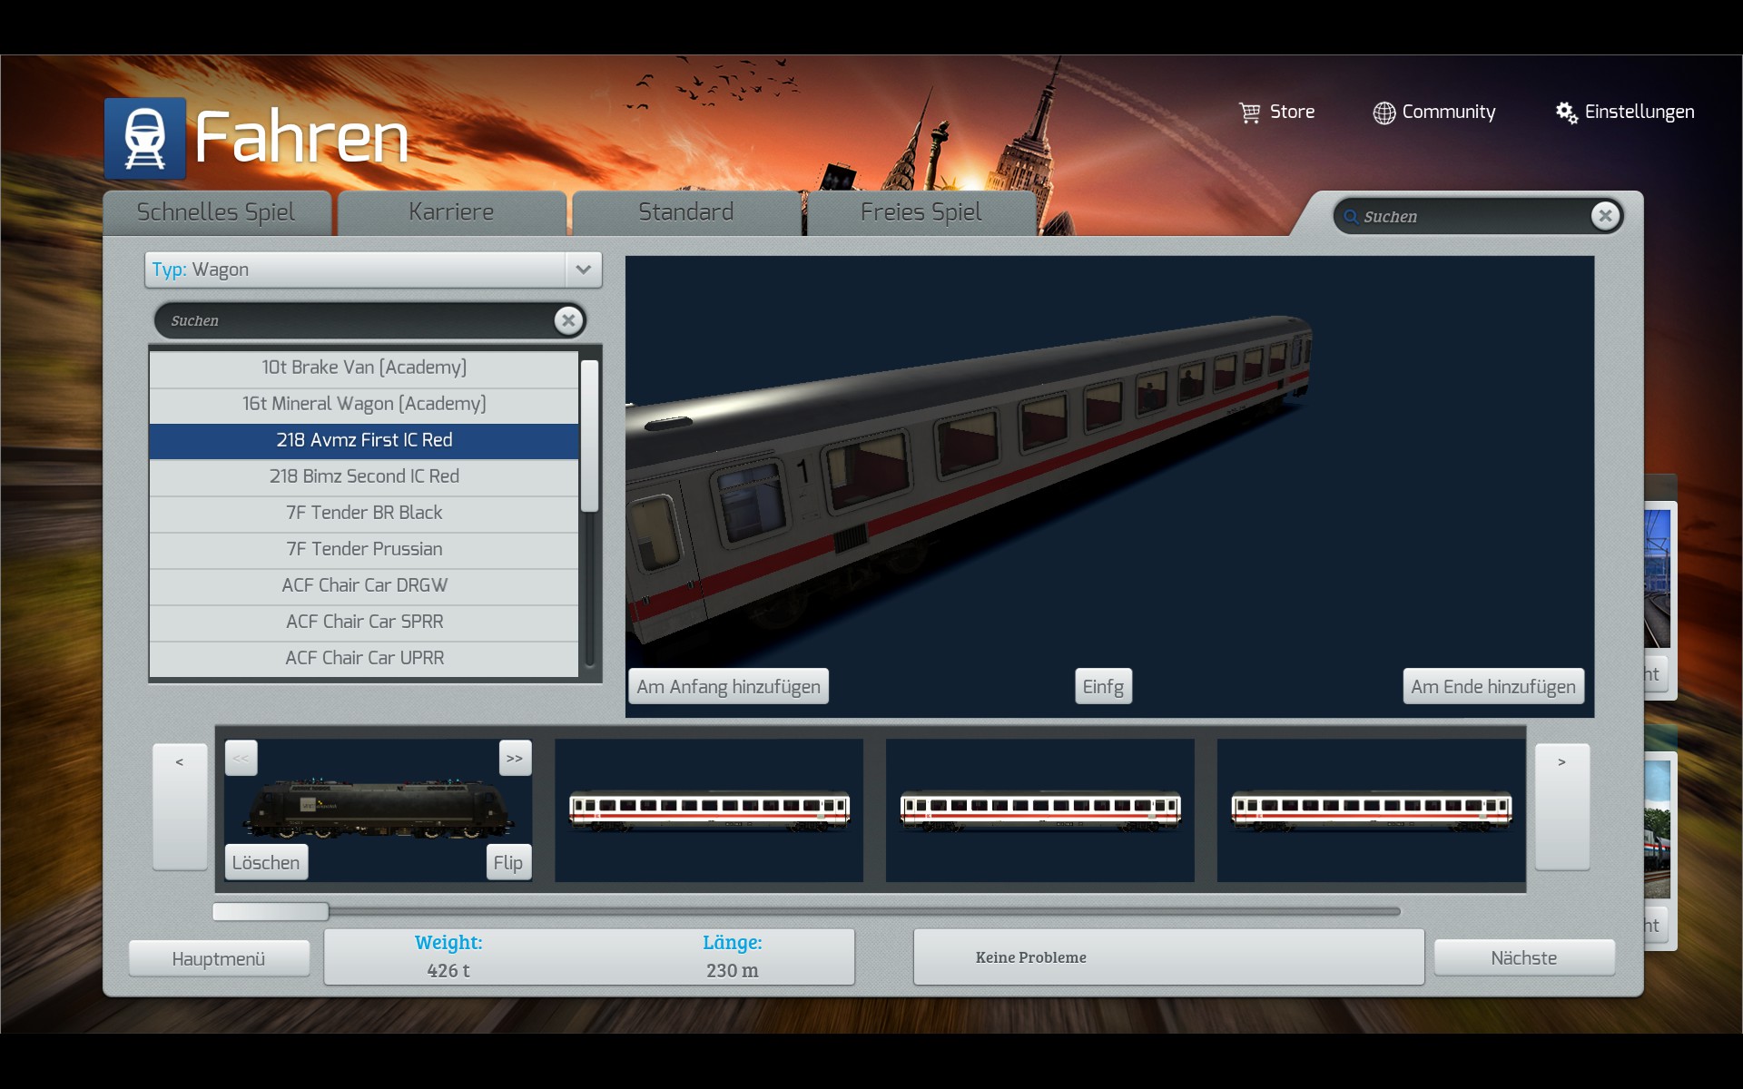
Task: Select 218 Bimz Second IC Red
Action: (x=364, y=476)
